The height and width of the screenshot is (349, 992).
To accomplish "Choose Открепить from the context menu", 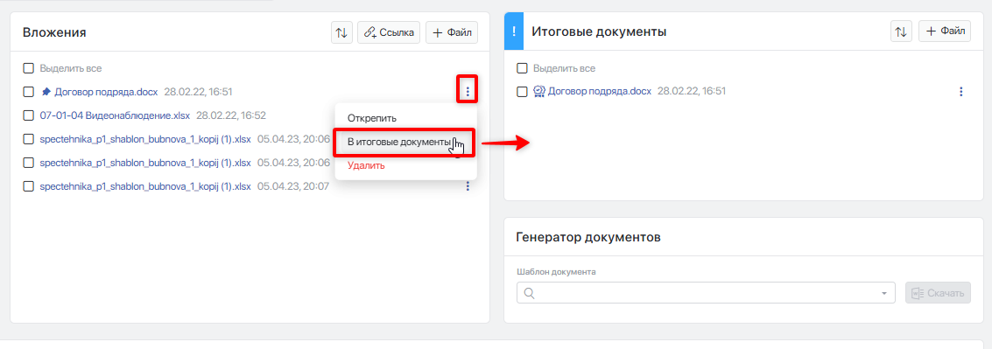I will [371, 118].
